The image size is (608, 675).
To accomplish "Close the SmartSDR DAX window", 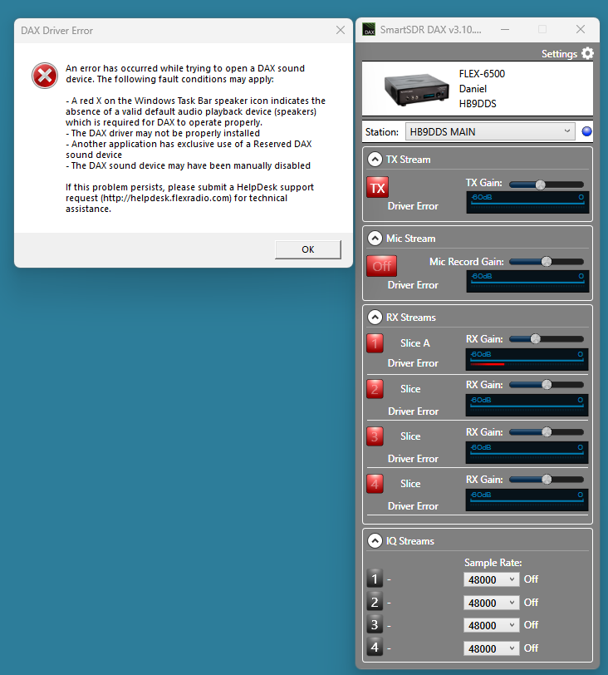I will pos(580,29).
